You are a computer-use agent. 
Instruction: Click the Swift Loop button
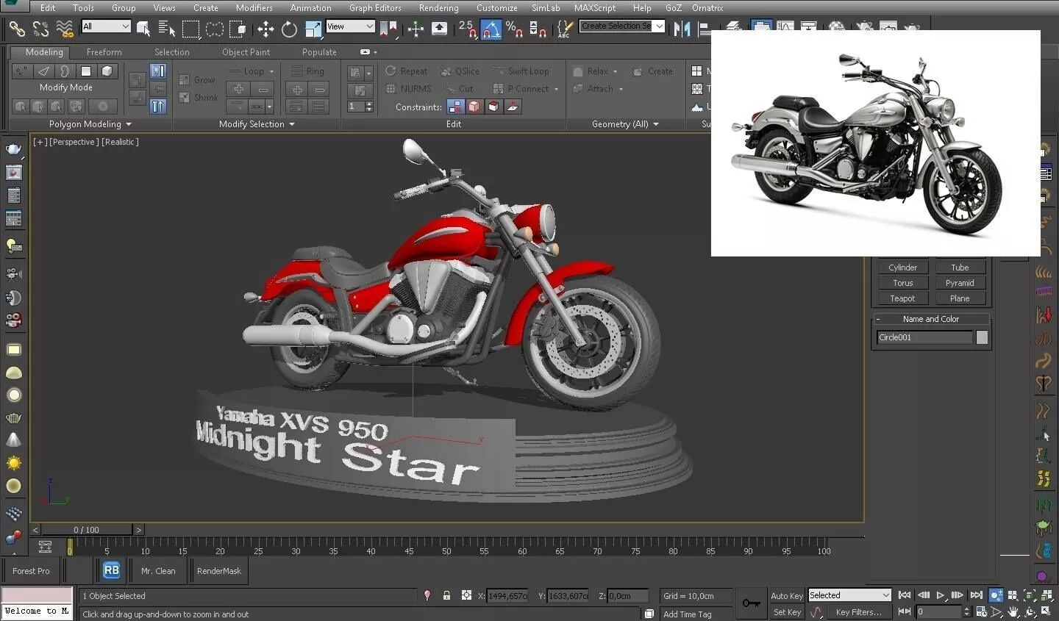click(521, 71)
